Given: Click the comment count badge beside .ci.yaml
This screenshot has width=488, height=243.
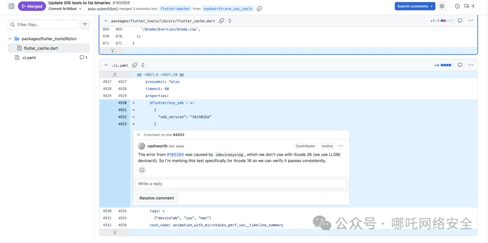Looking at the screenshot, I should point(84,57).
